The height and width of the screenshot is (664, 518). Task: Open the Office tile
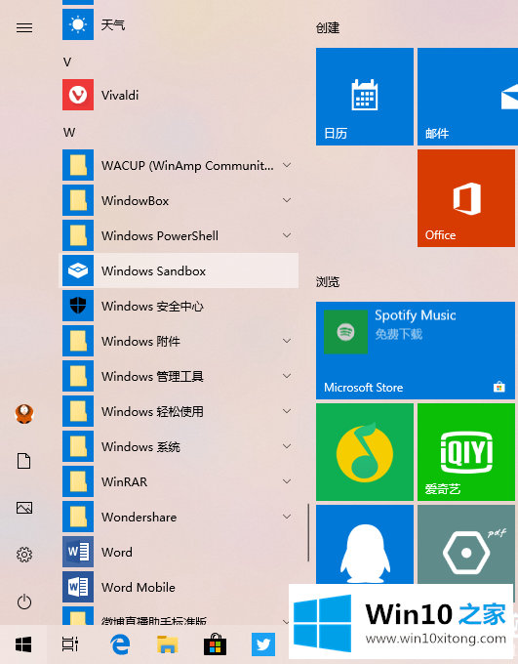[x=466, y=198]
